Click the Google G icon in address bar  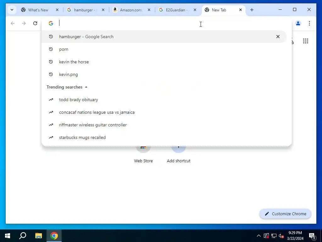(51, 23)
